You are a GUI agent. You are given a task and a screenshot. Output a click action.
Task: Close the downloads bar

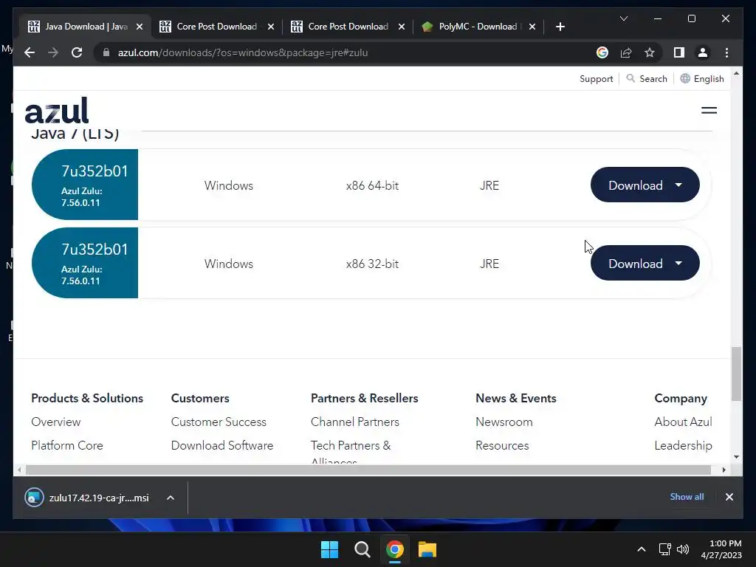(729, 497)
